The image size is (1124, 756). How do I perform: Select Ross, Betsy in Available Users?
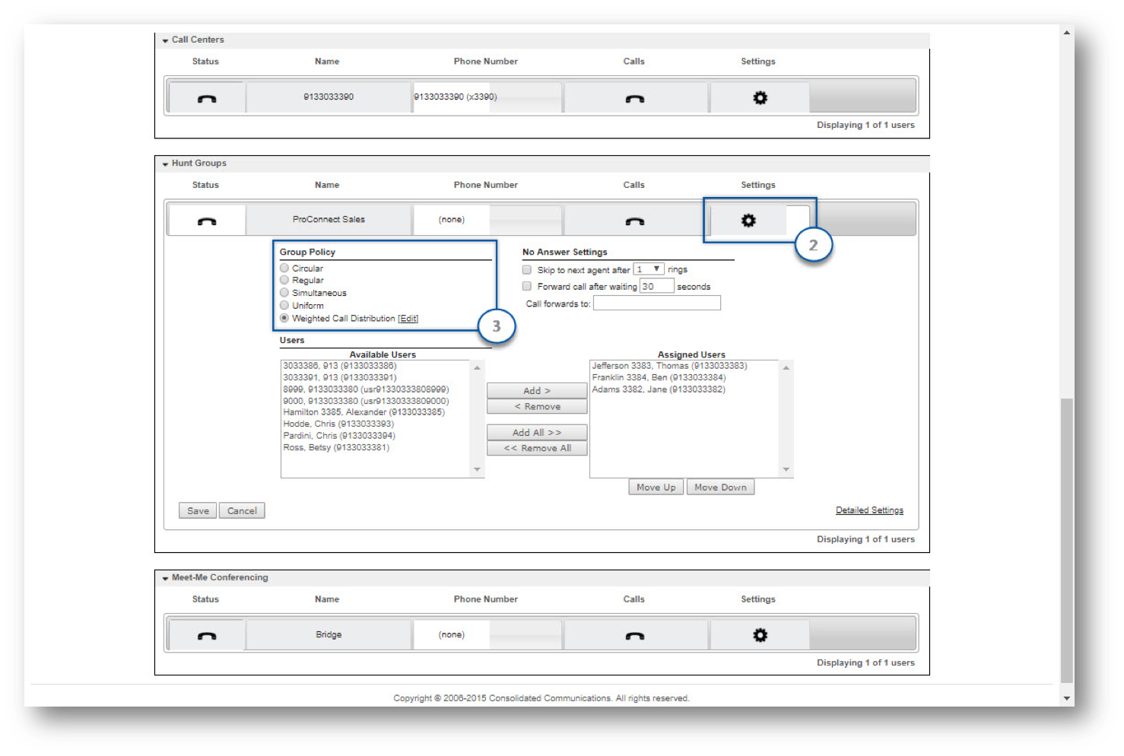[336, 448]
